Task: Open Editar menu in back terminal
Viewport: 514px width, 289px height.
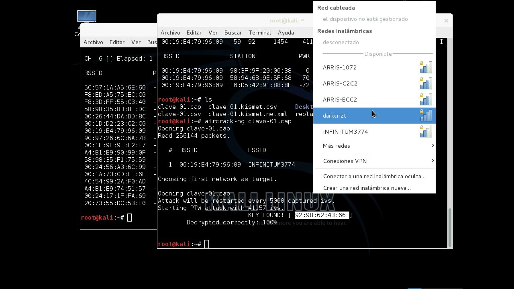Action: click(117, 42)
